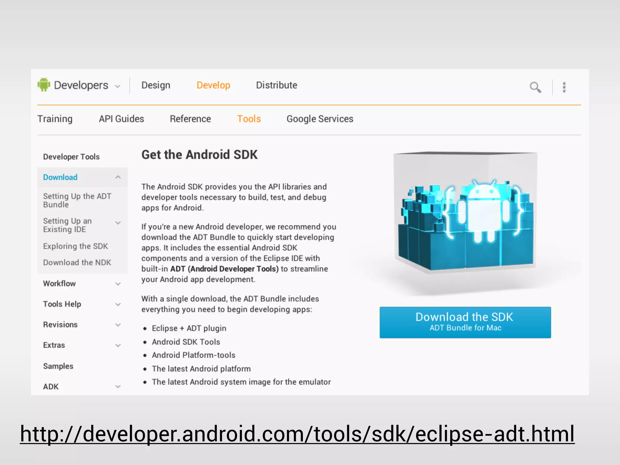Switch to the Training tab
Screen dimensions: 620x465
(55, 119)
